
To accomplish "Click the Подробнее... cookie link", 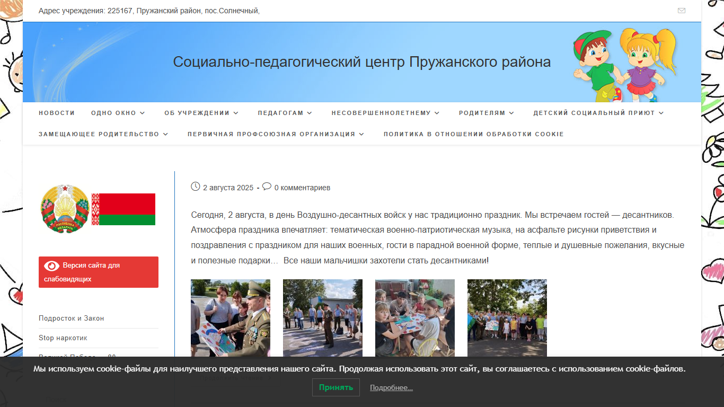I will (391, 388).
